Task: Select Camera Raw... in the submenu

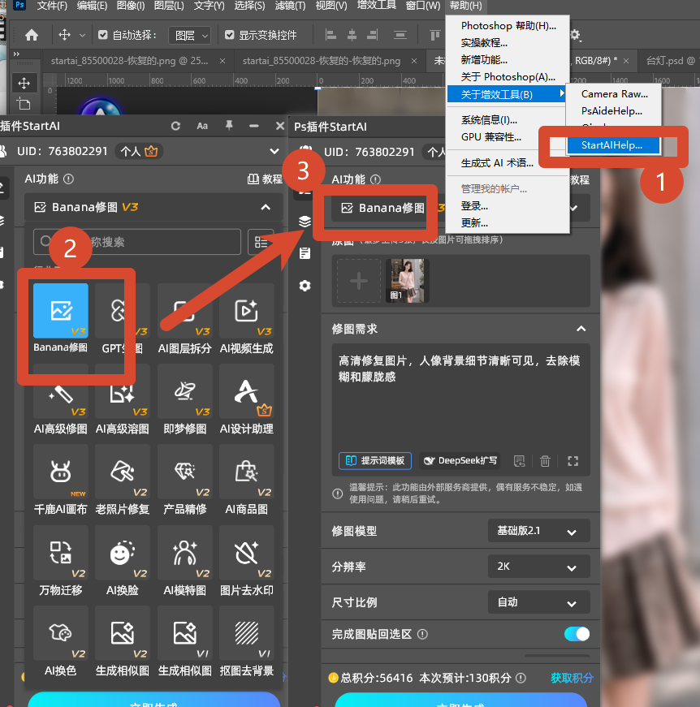Action: point(614,94)
